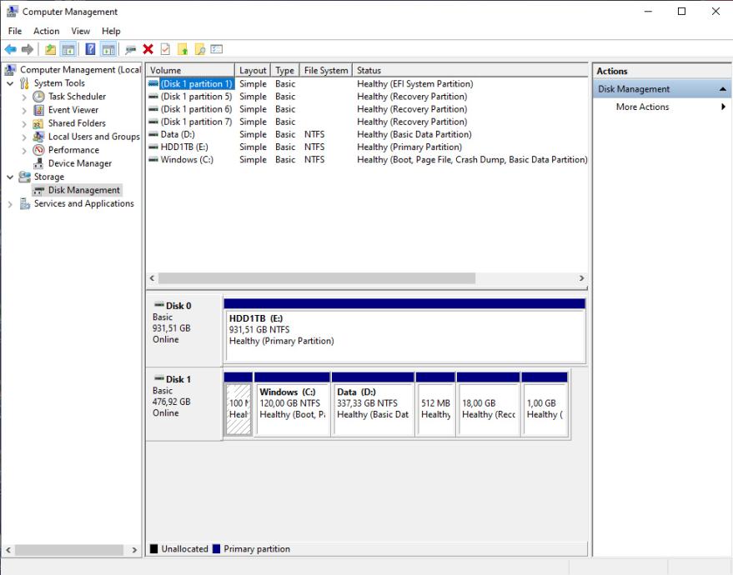Image resolution: width=733 pixels, height=575 pixels.
Task: Toggle the Show/Hide Console Tree toolbar button
Action: [68, 50]
